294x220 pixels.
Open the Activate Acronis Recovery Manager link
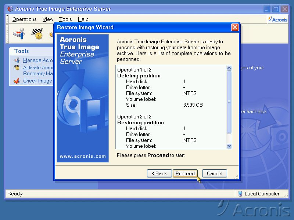coord(38,70)
